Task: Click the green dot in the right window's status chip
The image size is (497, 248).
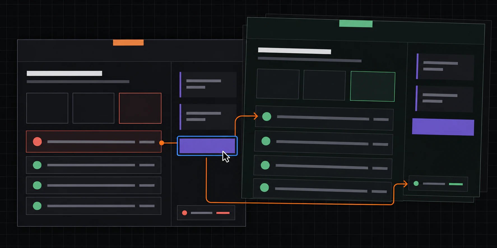Action: [x=416, y=183]
